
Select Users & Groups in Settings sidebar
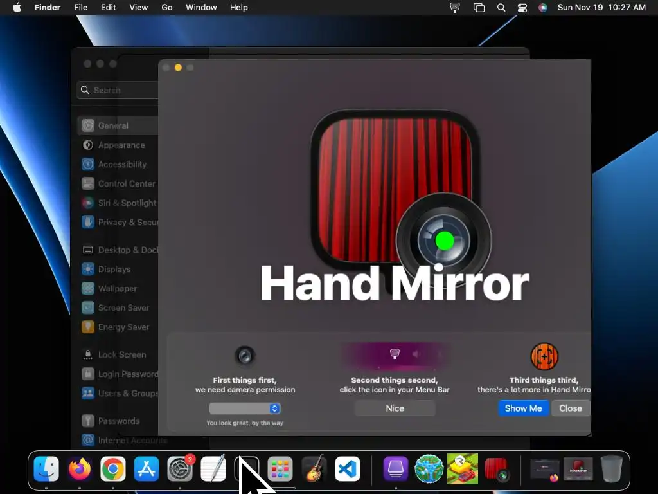pyautogui.click(x=118, y=393)
